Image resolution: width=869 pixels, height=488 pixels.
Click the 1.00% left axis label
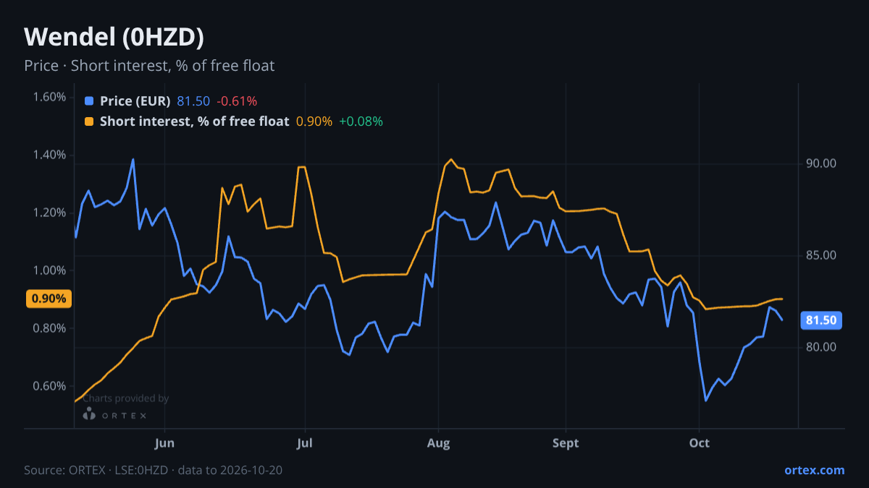click(x=50, y=270)
